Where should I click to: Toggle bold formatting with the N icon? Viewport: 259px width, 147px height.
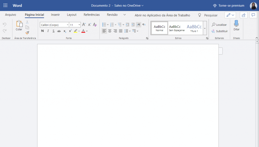tap(42, 31)
